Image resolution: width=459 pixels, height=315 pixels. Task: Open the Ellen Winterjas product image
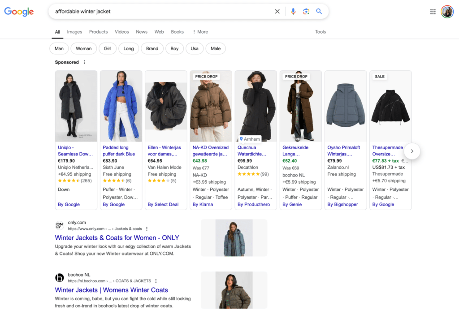[x=166, y=106]
